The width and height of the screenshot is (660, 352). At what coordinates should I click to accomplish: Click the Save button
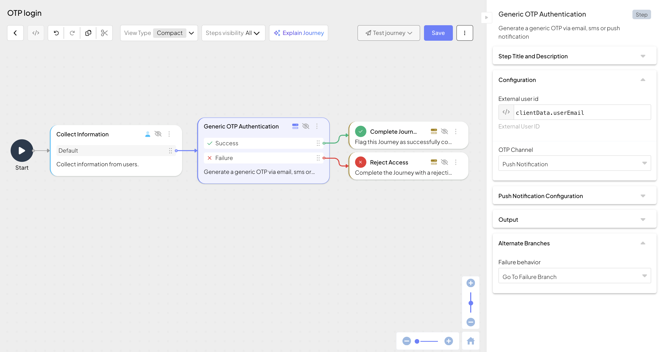(x=438, y=33)
